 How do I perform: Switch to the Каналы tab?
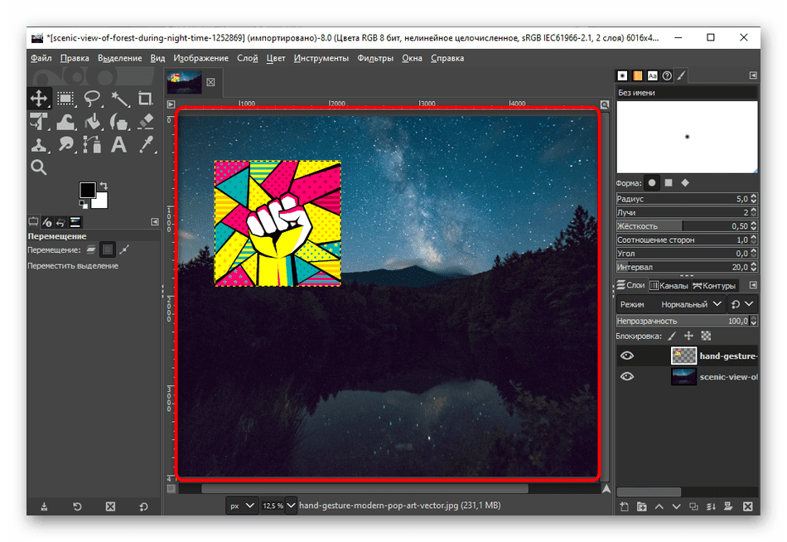669,286
